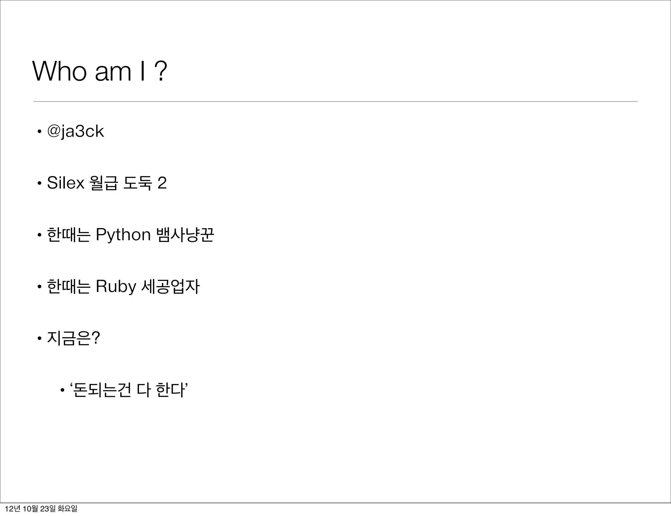
Task: Click the "Who am I ?" slide title
Action: (99, 71)
